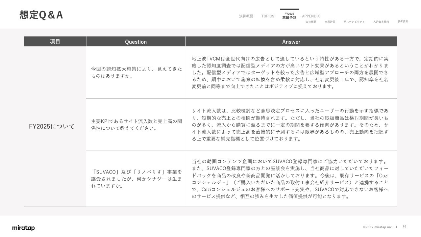Click the miratap logo in footer
This screenshot has width=421, height=237.
coord(23,228)
